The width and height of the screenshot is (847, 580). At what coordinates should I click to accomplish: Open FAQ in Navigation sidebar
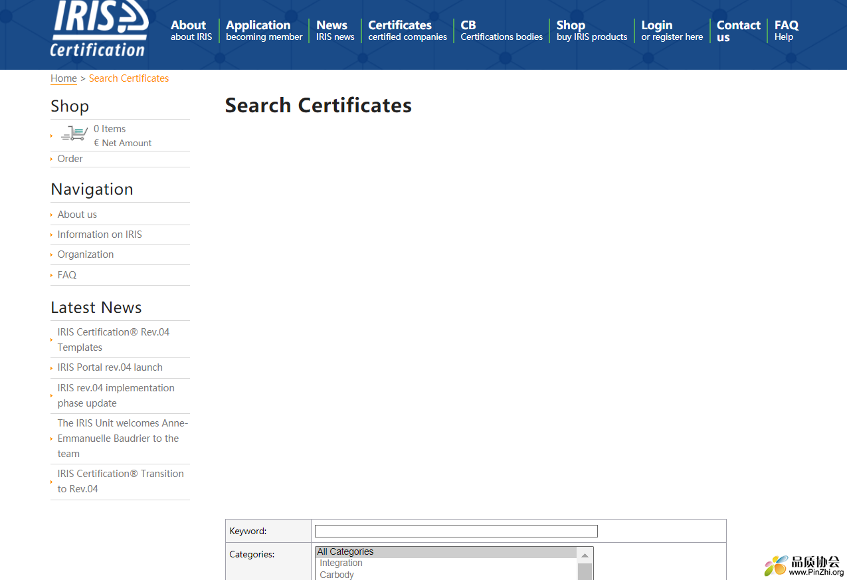(x=66, y=275)
